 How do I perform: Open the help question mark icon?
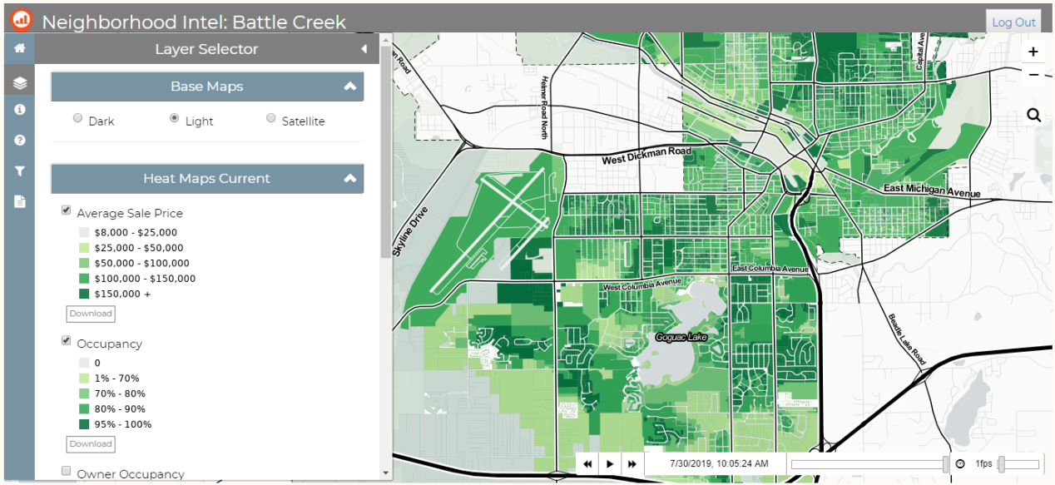click(x=19, y=141)
